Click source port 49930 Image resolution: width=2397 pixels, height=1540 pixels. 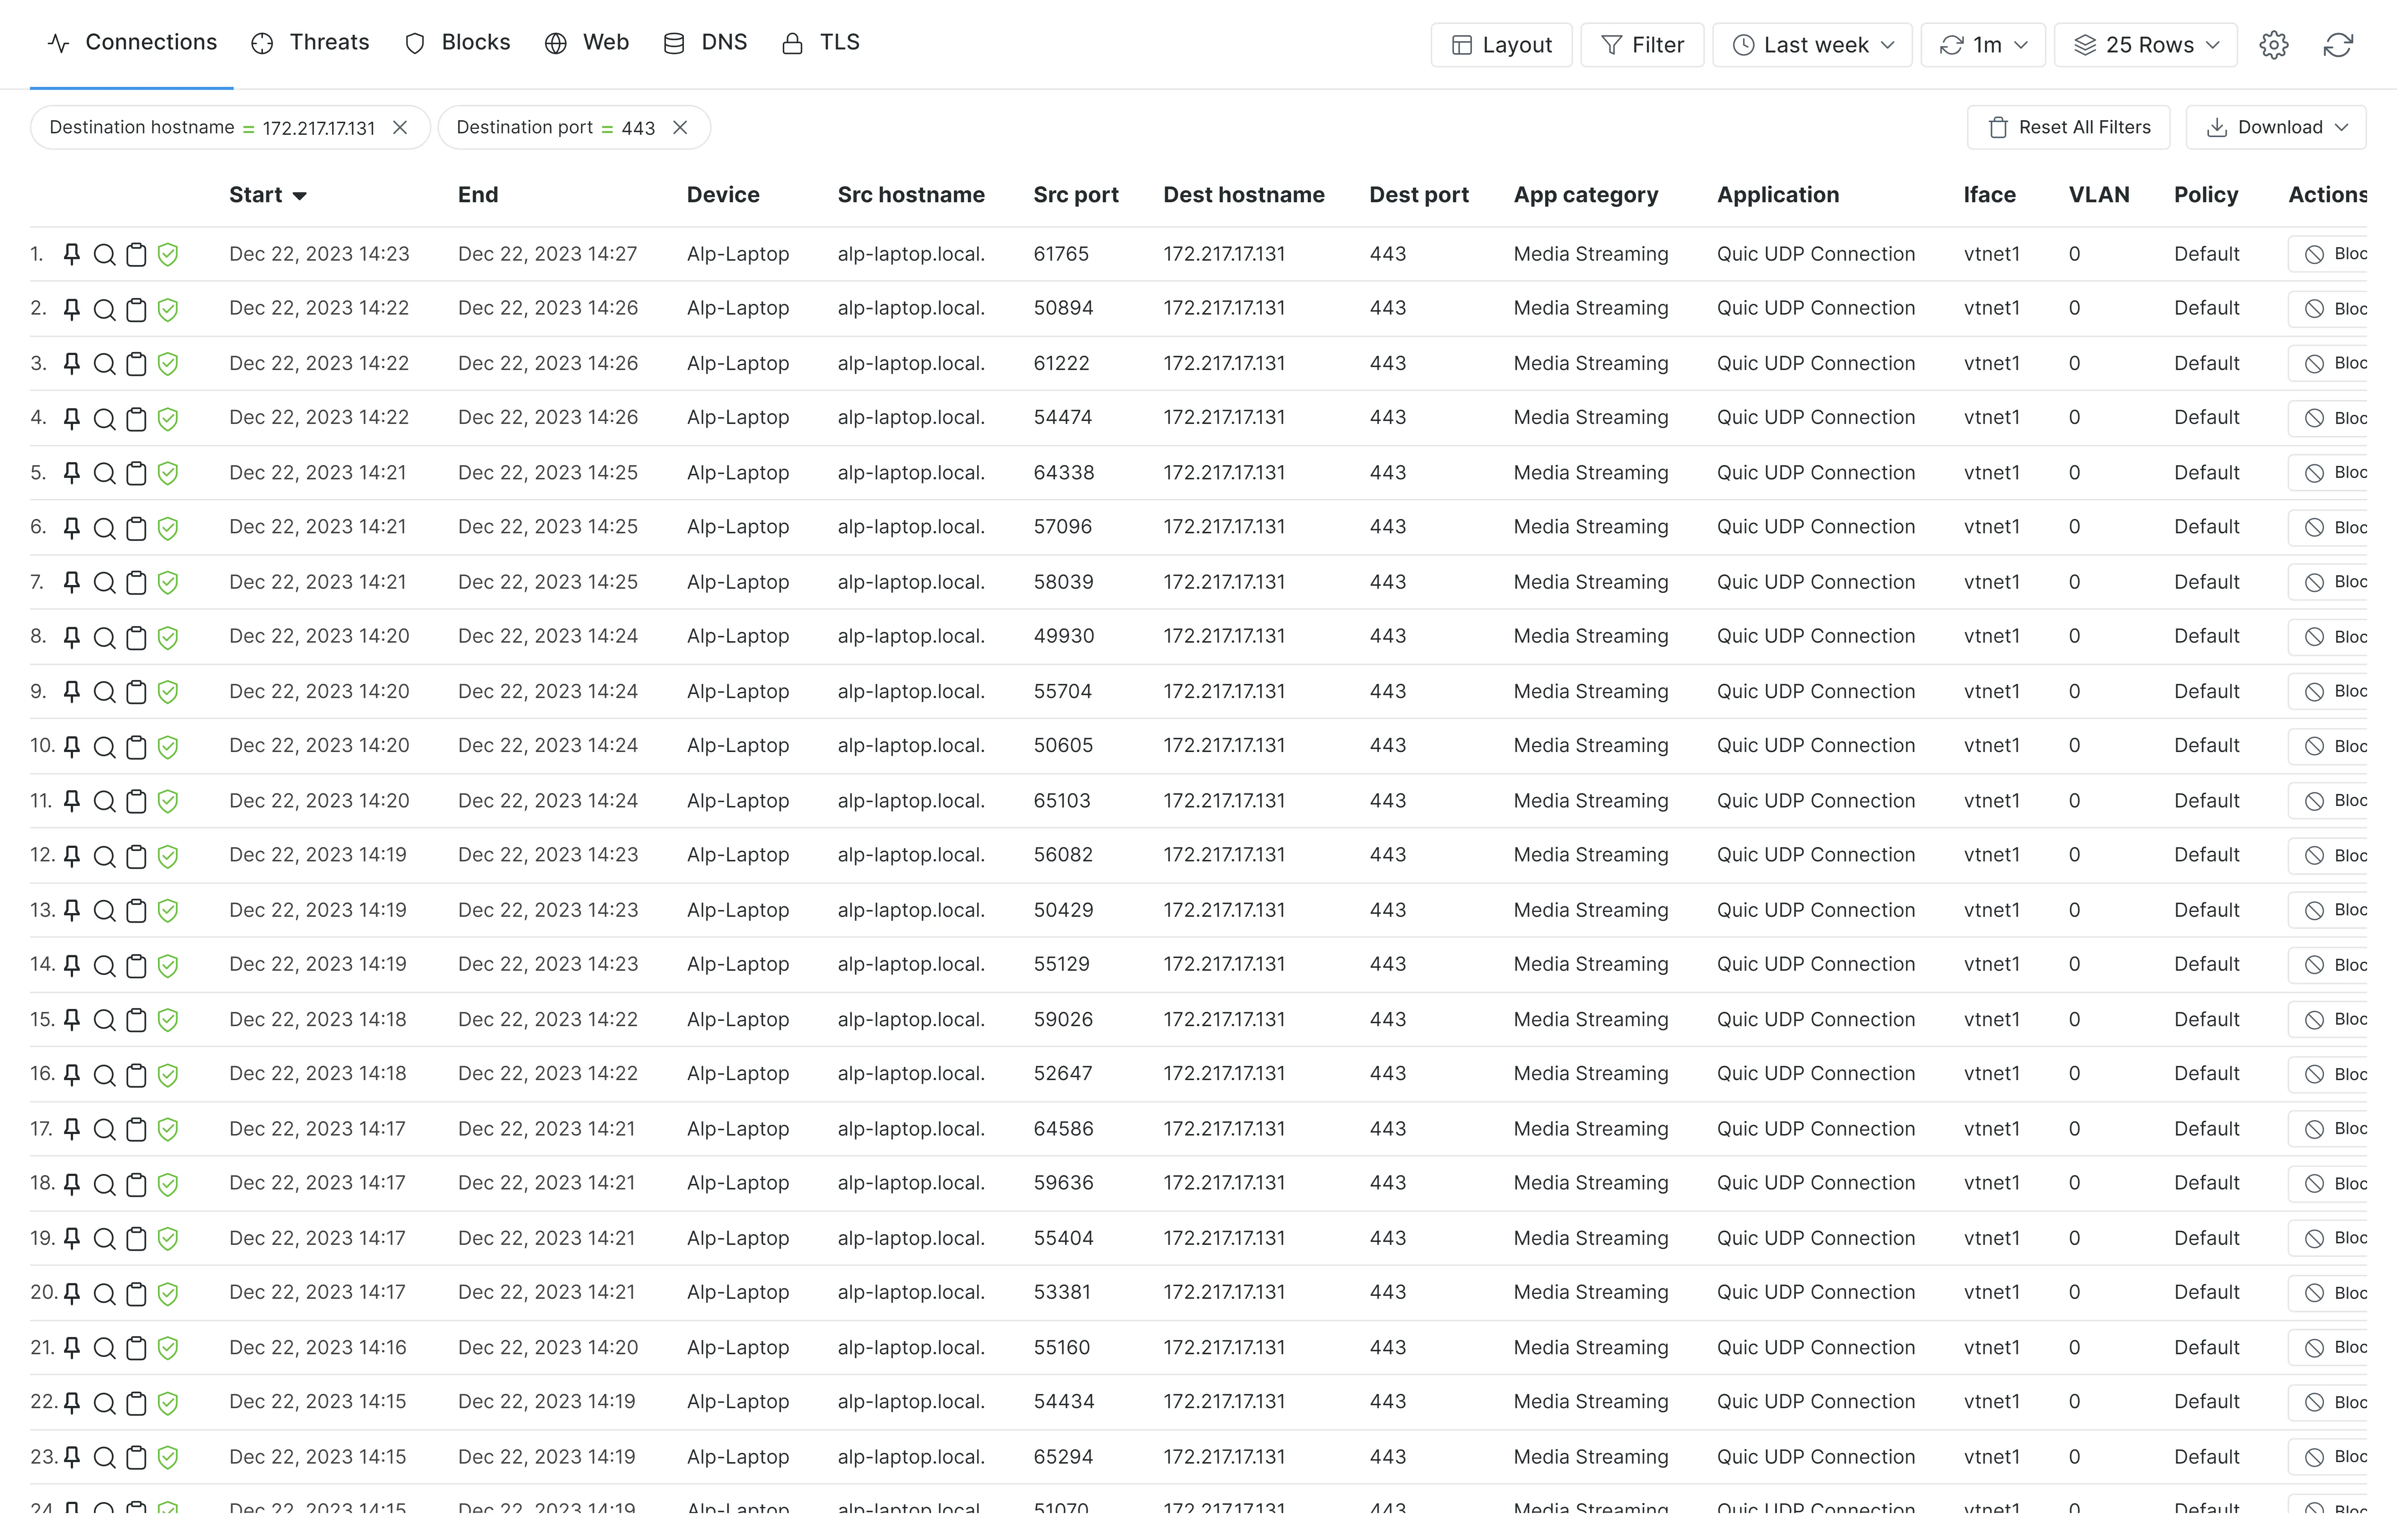point(1064,636)
